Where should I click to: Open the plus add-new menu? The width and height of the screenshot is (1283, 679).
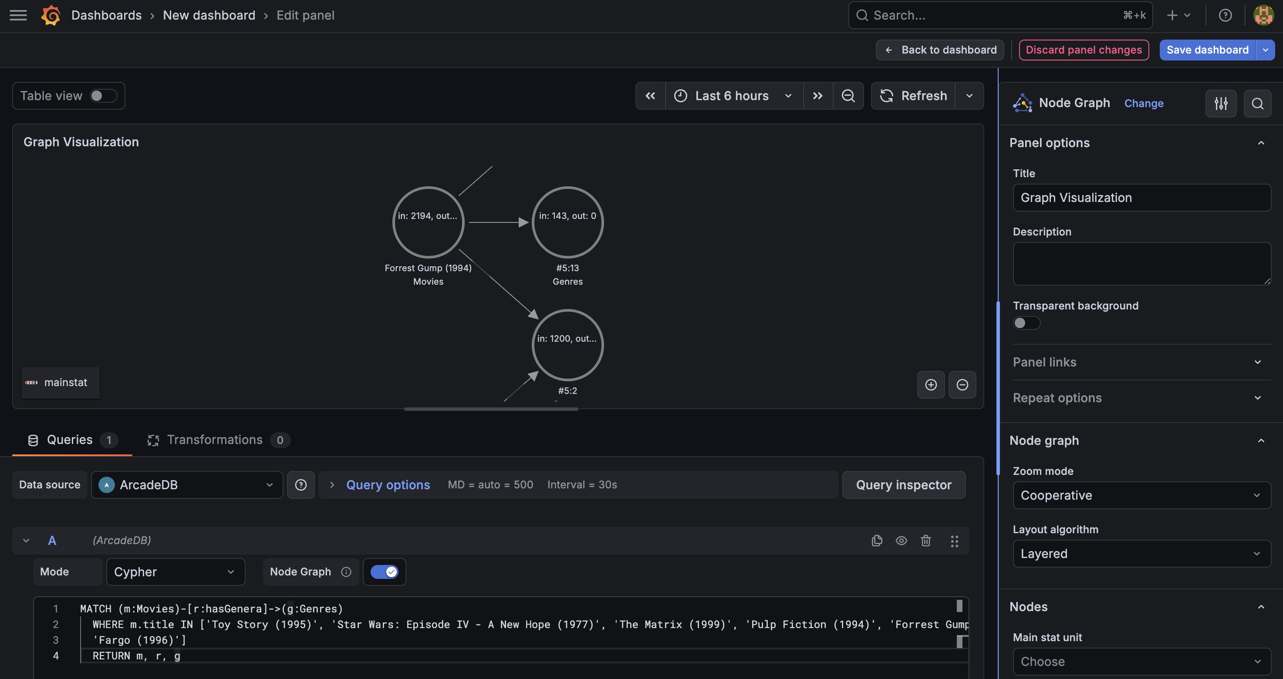(1178, 15)
